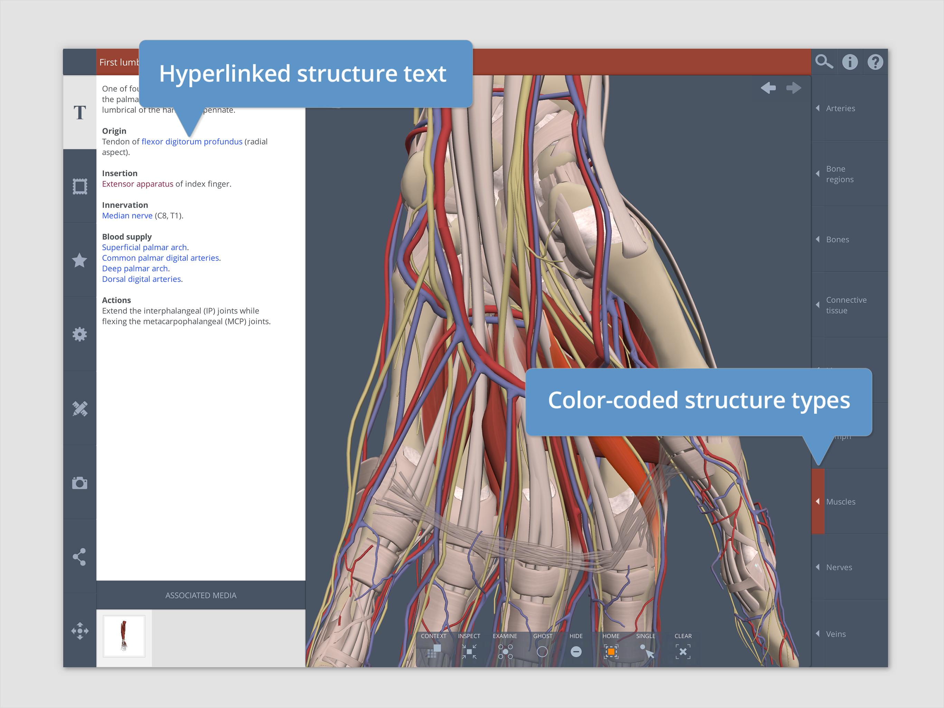Follow the Median nerve link
The image size is (944, 708).
(127, 216)
